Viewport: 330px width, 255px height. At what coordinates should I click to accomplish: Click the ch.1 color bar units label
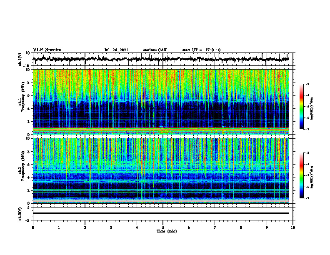tap(312, 108)
